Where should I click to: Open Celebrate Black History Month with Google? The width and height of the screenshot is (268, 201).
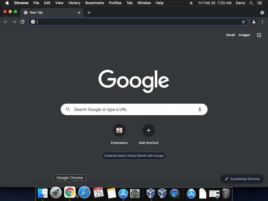click(134, 156)
